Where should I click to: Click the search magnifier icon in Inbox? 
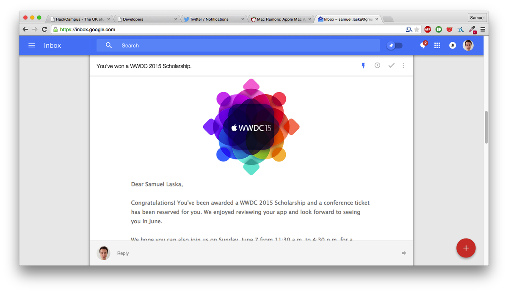tap(109, 45)
